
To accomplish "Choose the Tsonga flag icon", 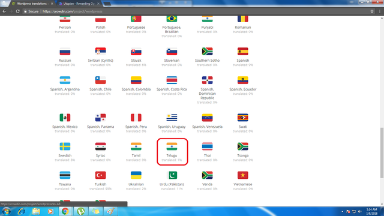I will tap(242, 146).
